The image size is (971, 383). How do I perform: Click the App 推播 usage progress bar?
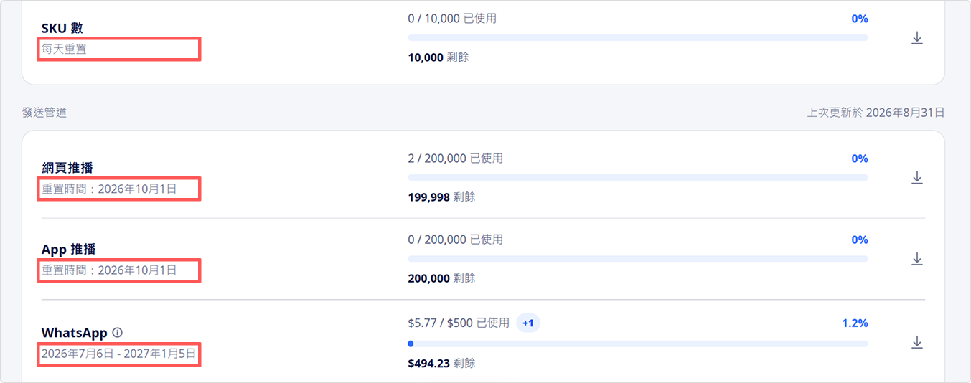click(637, 259)
